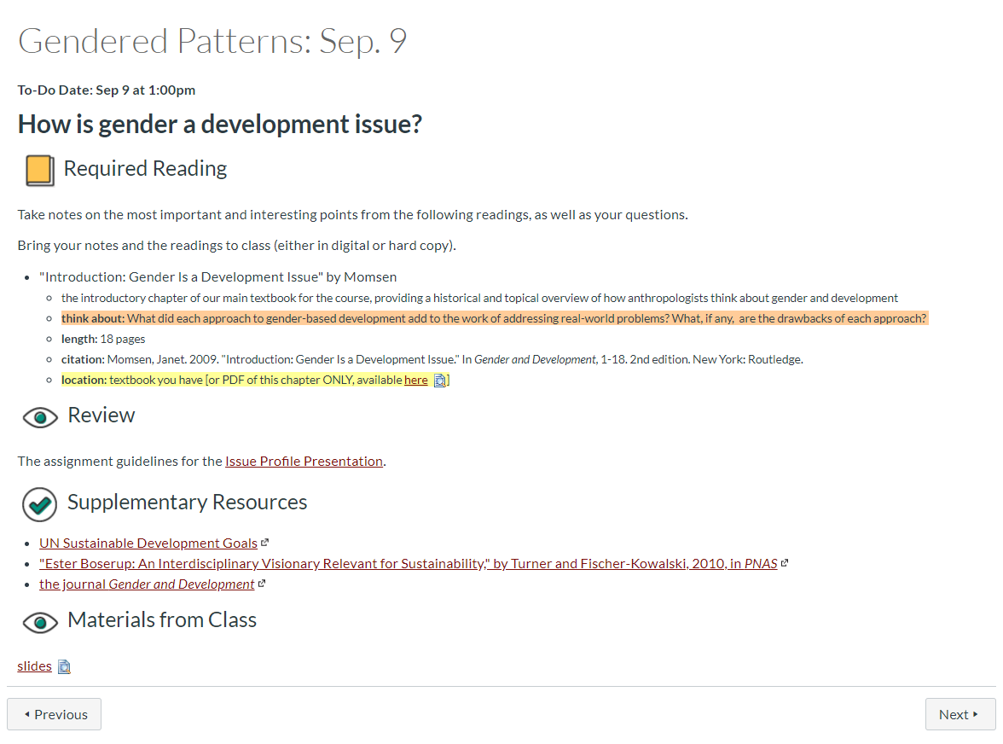The width and height of the screenshot is (1003, 744).
Task: Click external link icon after the PNAS article
Action: (x=785, y=563)
